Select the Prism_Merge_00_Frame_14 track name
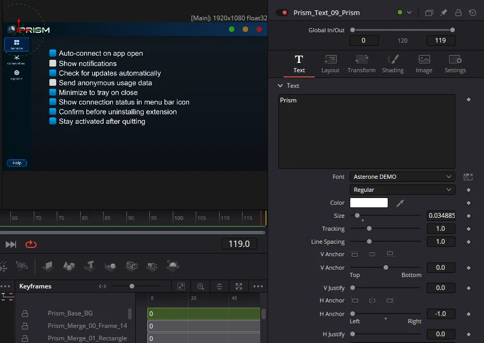 pos(87,326)
